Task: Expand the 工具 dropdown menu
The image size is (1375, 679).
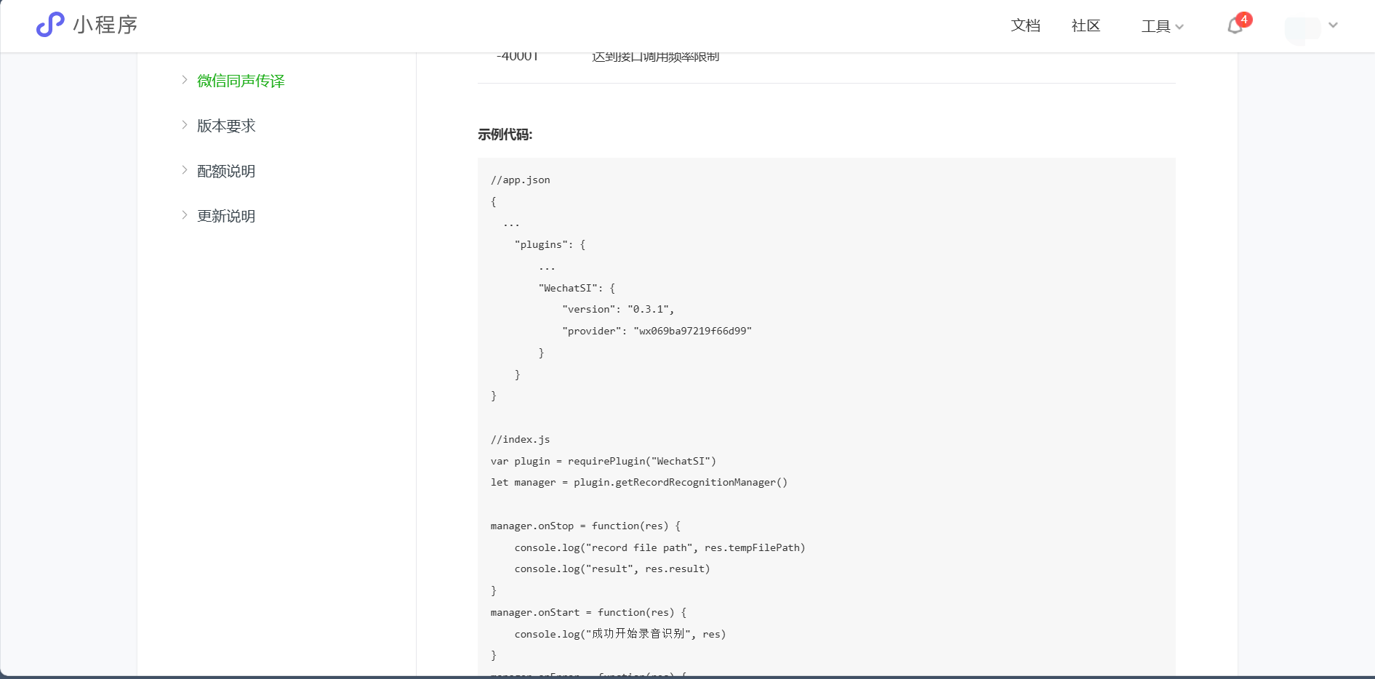Action: click(1163, 26)
